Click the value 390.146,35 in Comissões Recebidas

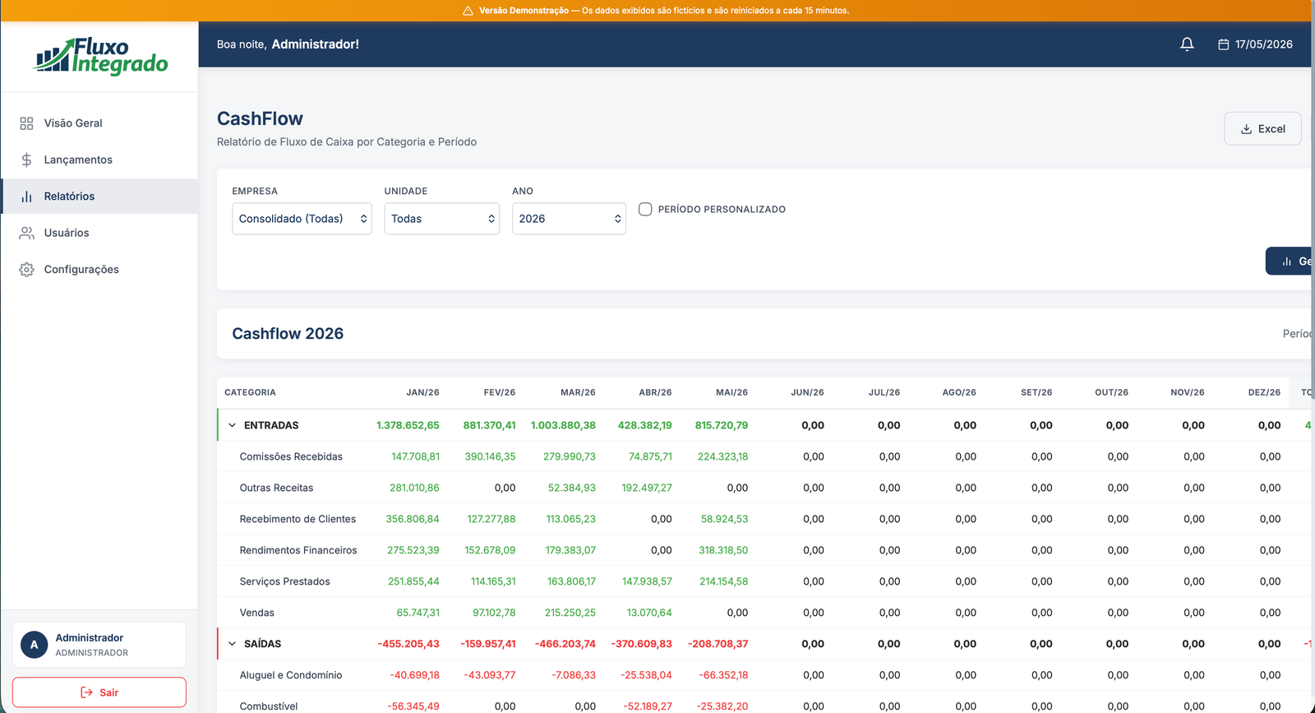coord(490,456)
